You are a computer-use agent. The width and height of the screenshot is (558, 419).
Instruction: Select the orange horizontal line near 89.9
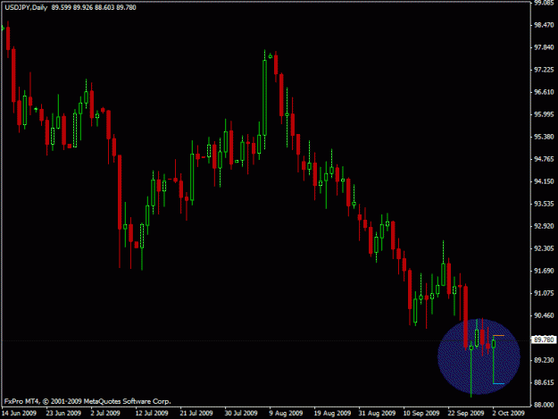pyautogui.click(x=498, y=336)
